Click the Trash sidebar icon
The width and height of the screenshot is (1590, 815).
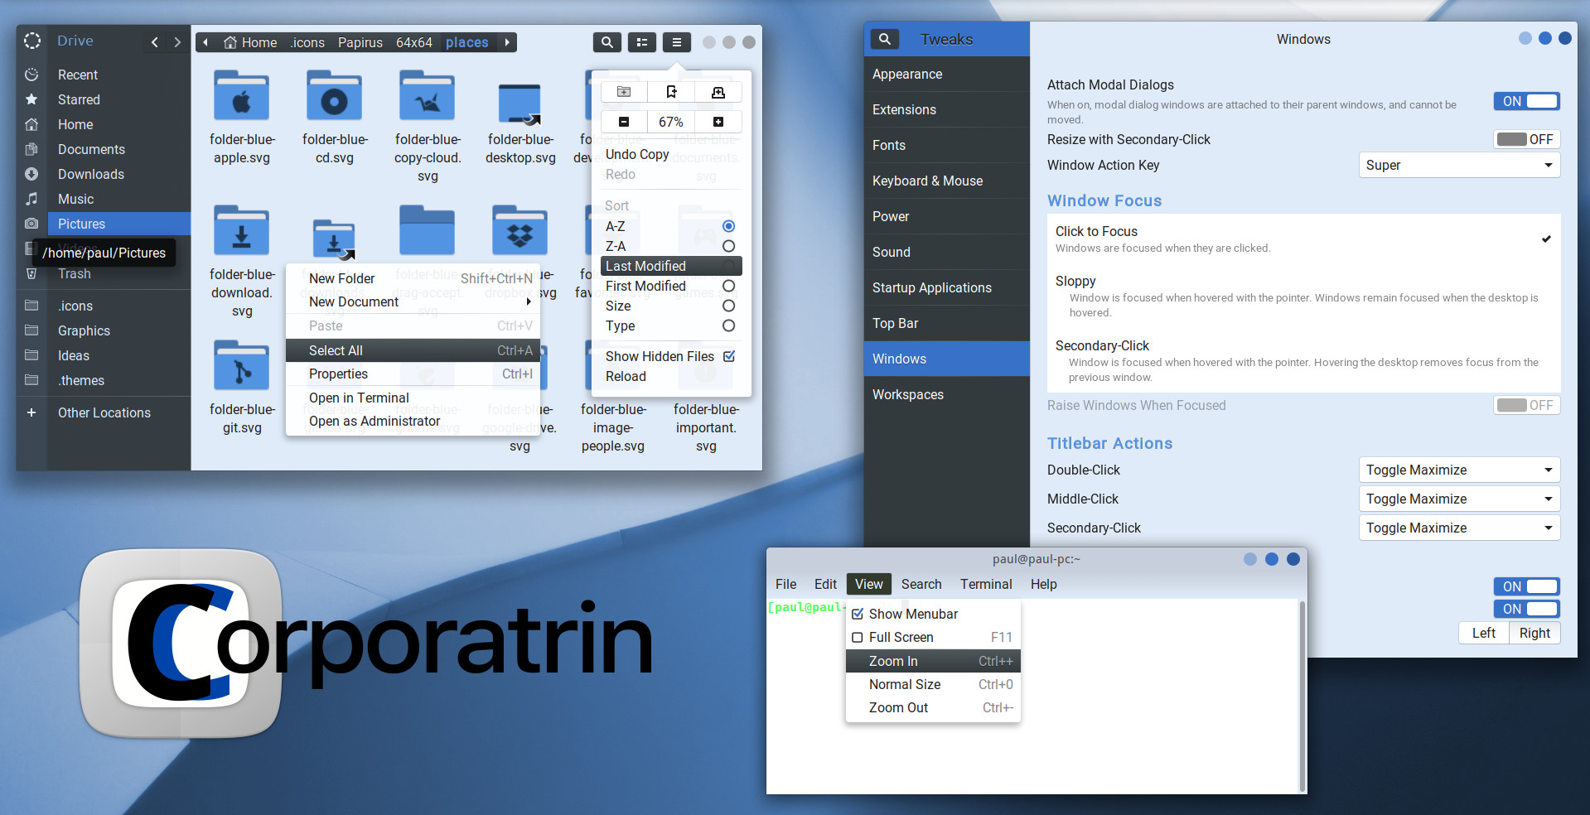click(x=31, y=273)
